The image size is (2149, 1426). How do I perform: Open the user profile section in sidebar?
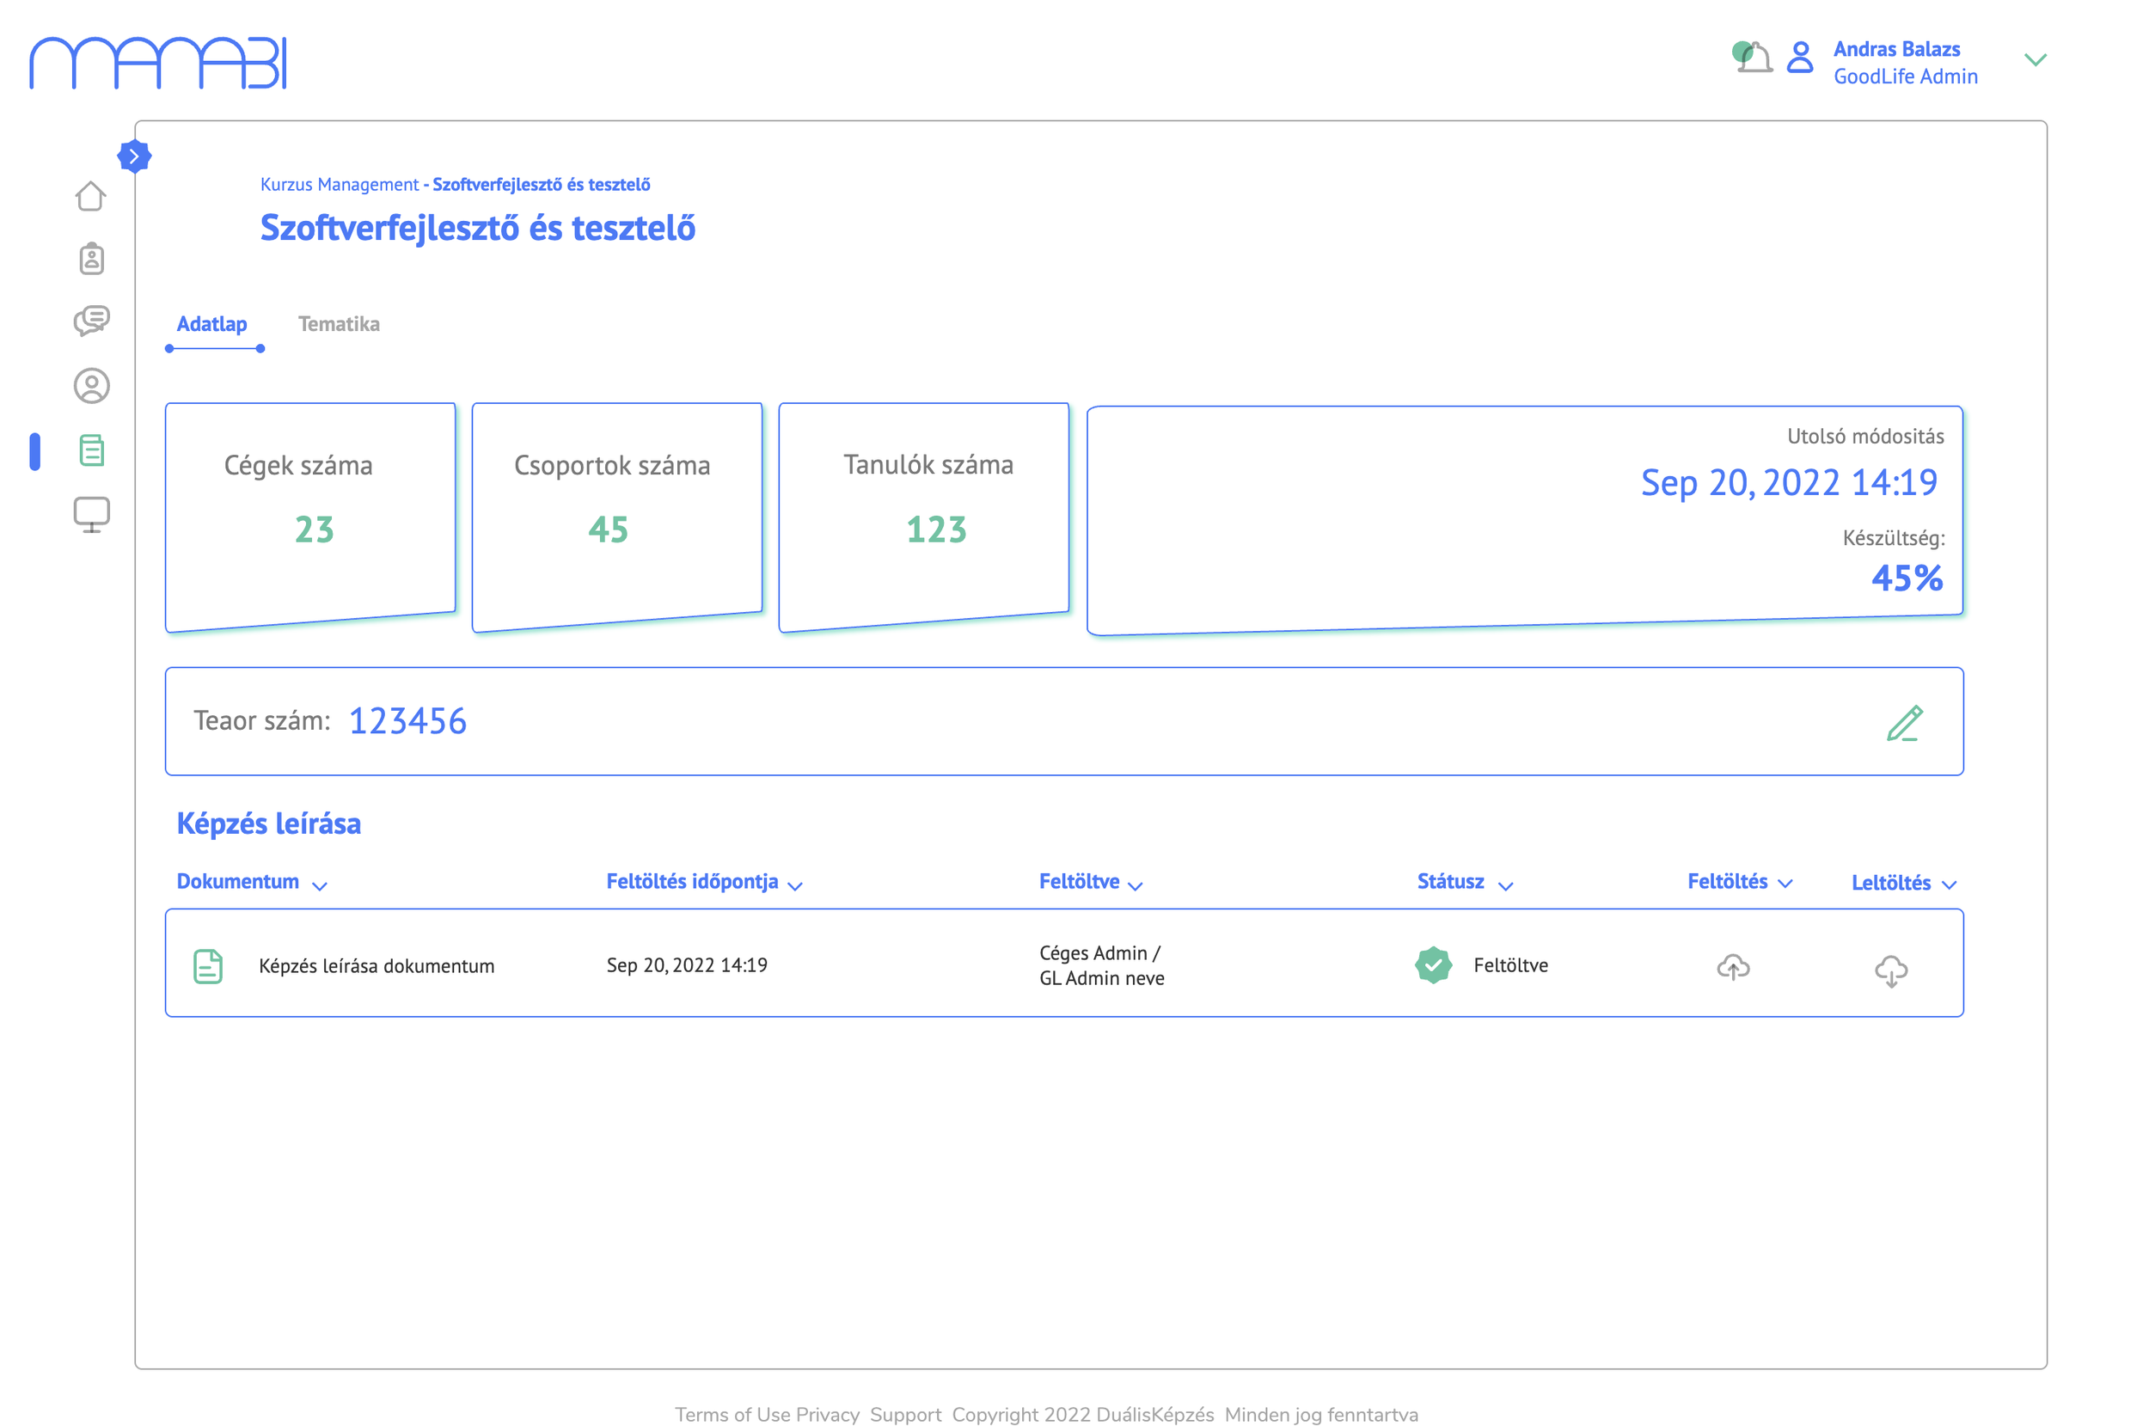[x=90, y=385]
